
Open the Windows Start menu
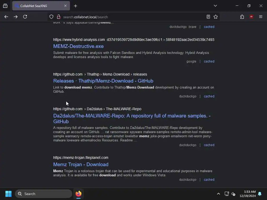point(8,194)
